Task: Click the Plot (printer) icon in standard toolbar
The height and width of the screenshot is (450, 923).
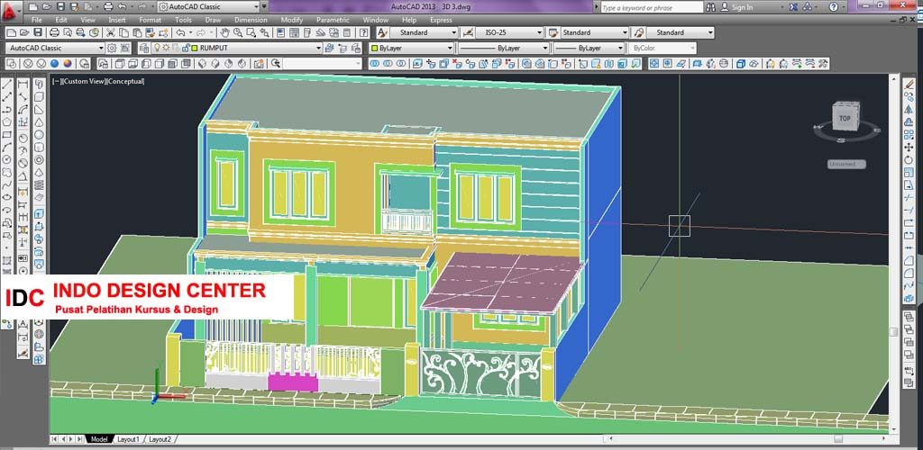Action: pos(54,33)
